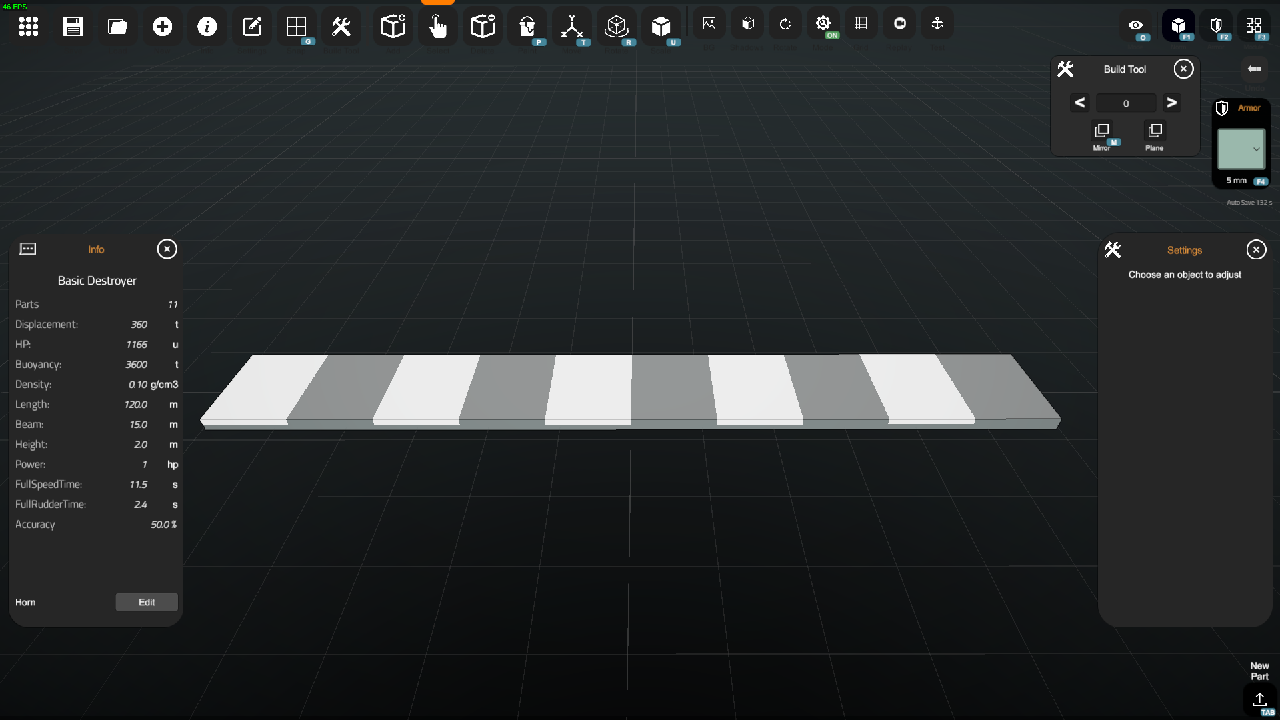Select the Move axes tool

571,27
